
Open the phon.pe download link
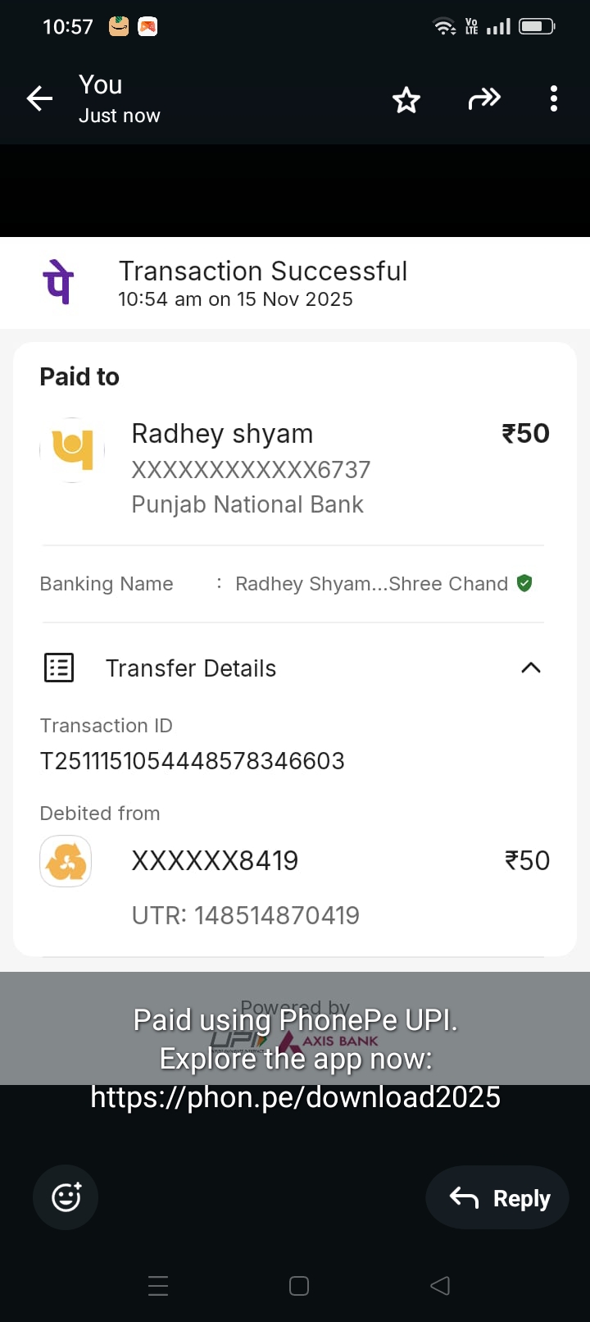(295, 1097)
